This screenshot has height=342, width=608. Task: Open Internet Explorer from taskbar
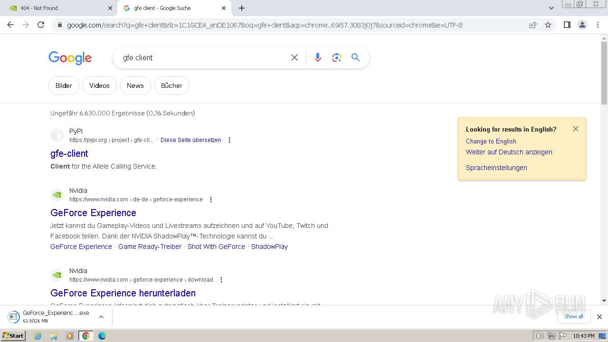pyautogui.click(x=38, y=336)
